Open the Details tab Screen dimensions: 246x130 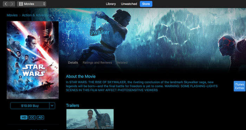tap(73, 63)
